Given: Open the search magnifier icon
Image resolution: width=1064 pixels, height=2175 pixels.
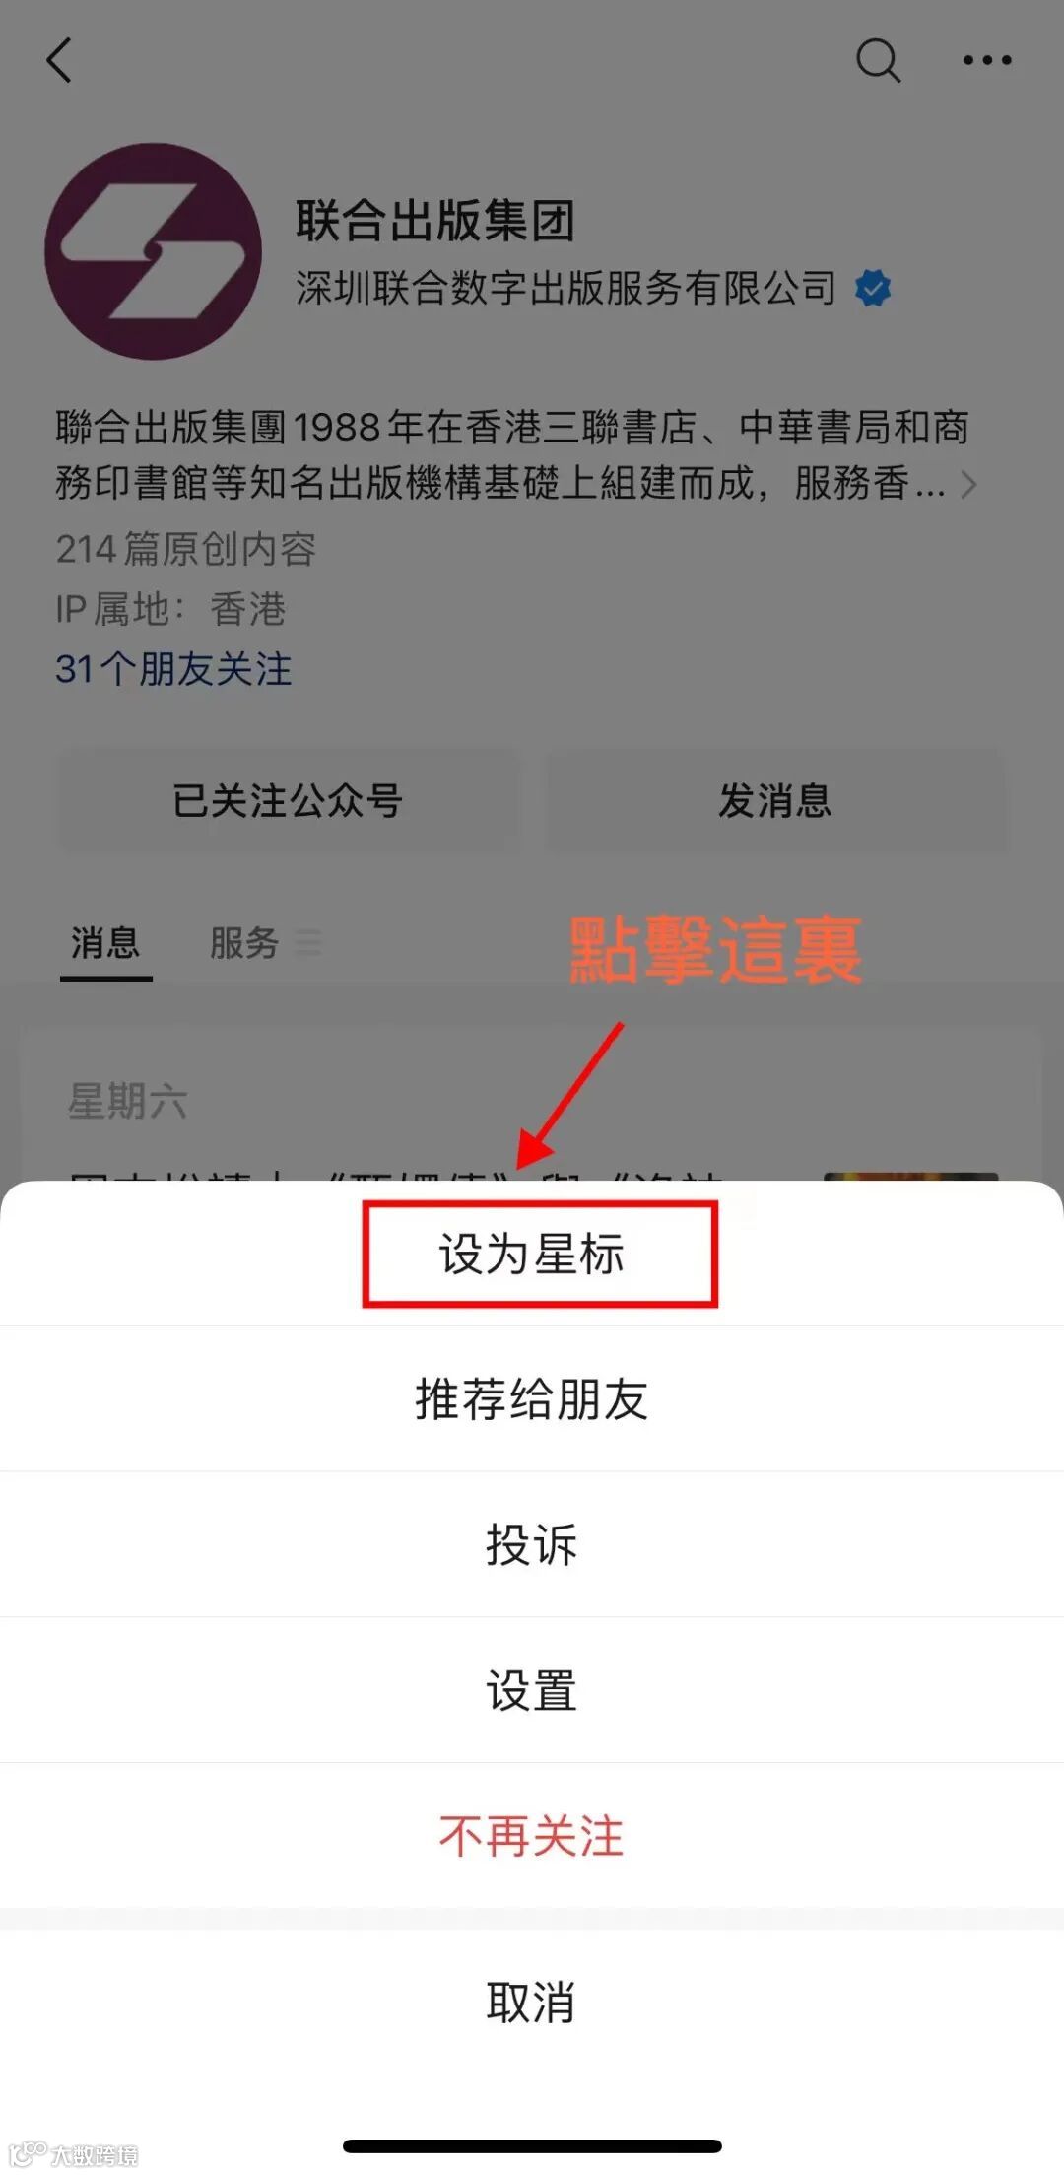Looking at the screenshot, I should (878, 60).
